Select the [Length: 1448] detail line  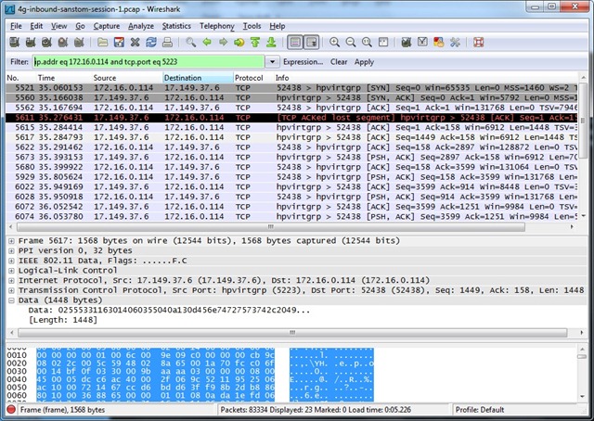63,320
